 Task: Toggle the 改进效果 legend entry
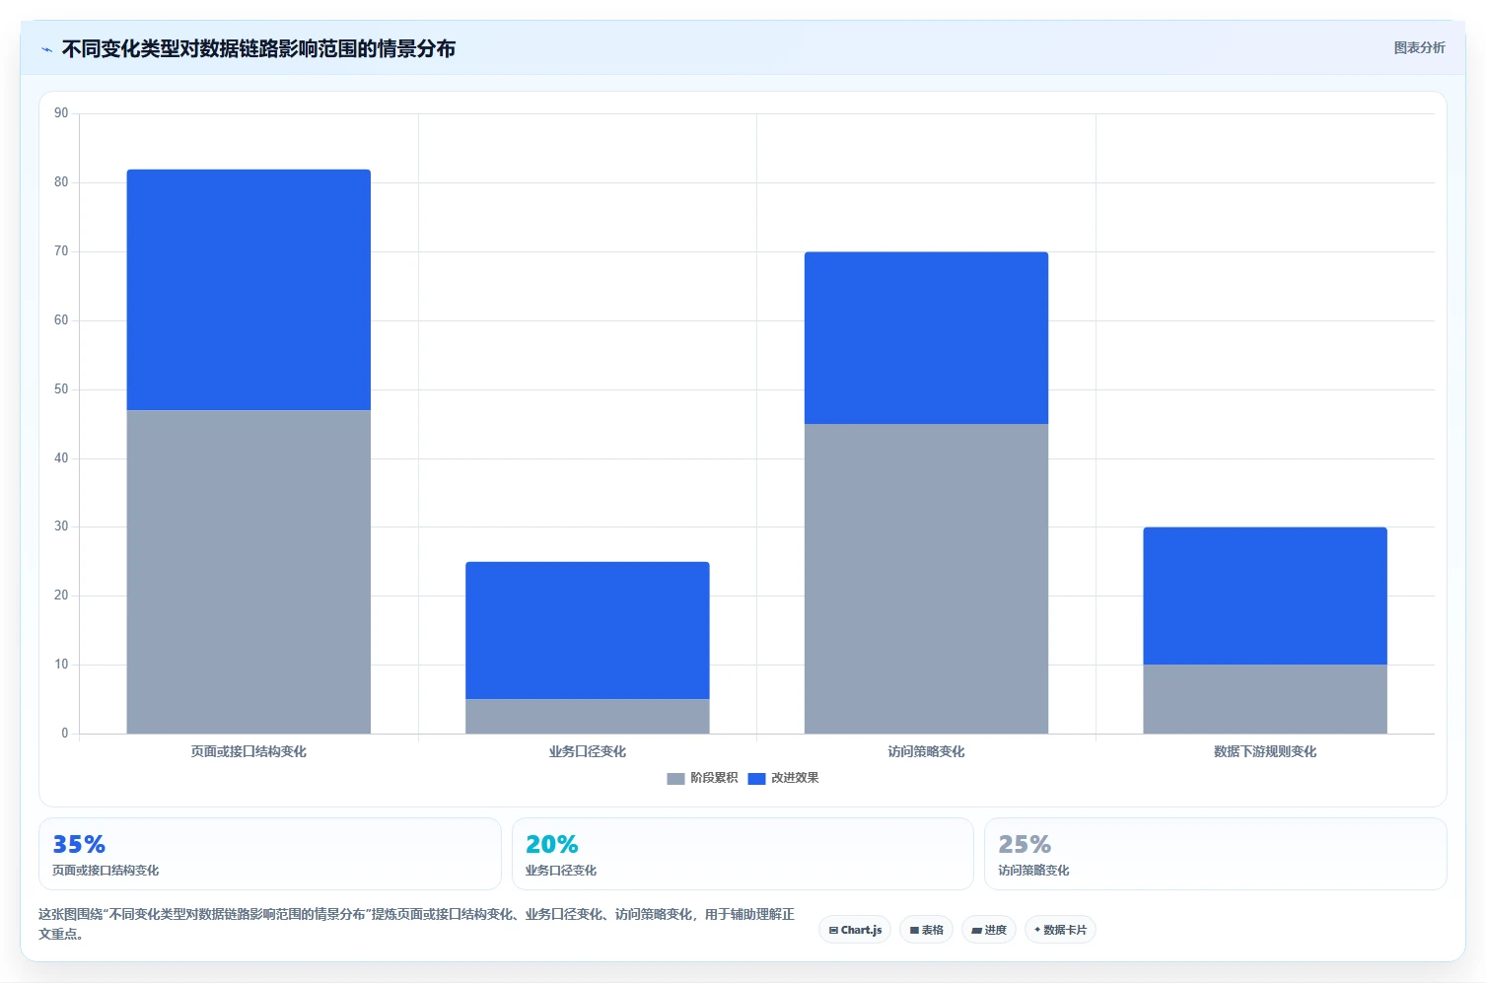click(x=783, y=778)
